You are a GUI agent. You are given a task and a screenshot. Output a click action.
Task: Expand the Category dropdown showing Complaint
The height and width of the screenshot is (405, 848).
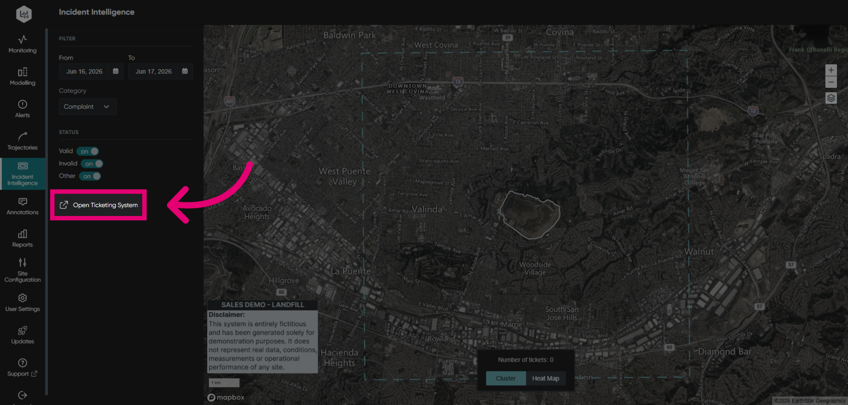(87, 106)
